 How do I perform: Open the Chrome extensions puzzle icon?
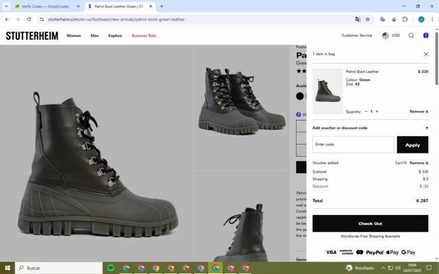405,19
